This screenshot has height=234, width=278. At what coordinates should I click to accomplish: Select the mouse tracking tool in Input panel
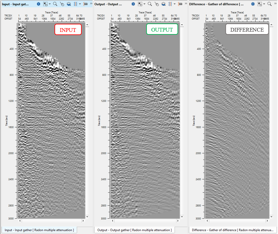click(62, 4)
